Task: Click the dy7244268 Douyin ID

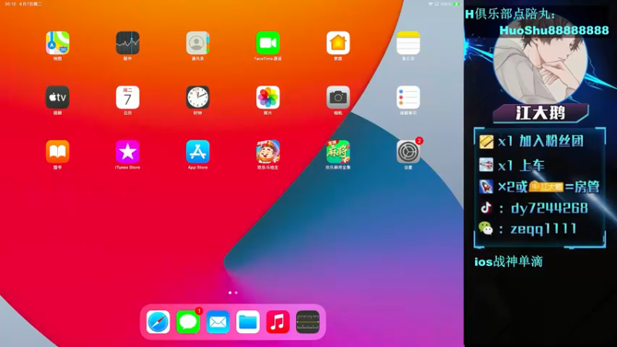Action: [x=549, y=207]
